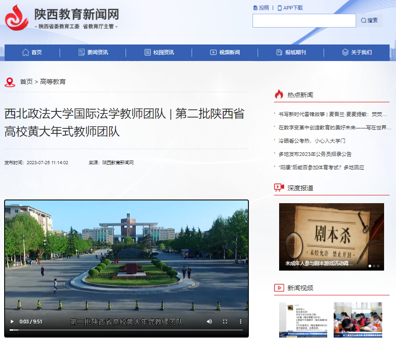Screen dimensions: 396x338
Task: Open the APP下载 download link
Action: click(x=290, y=8)
